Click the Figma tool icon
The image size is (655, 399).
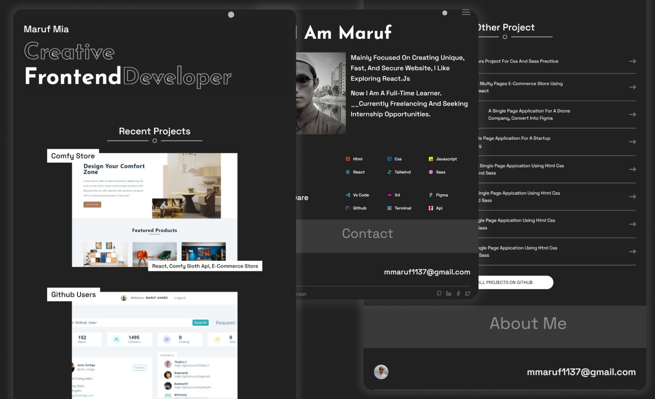(431, 195)
